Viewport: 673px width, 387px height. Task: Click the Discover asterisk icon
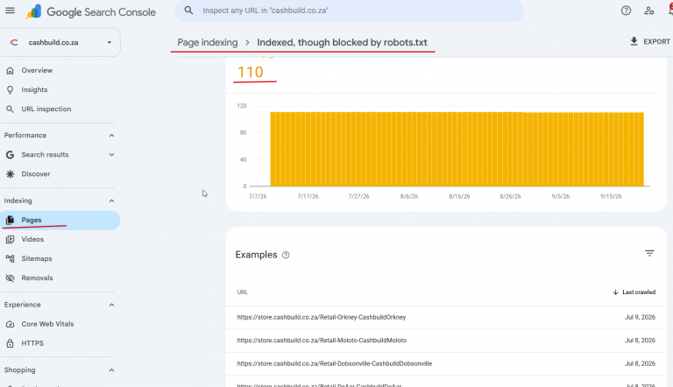coord(10,173)
